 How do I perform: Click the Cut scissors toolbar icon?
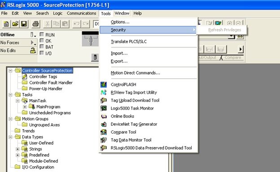point(48,24)
